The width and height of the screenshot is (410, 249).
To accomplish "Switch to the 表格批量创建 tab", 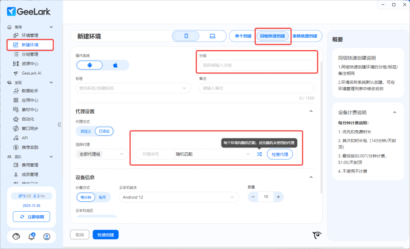I will click(307, 36).
